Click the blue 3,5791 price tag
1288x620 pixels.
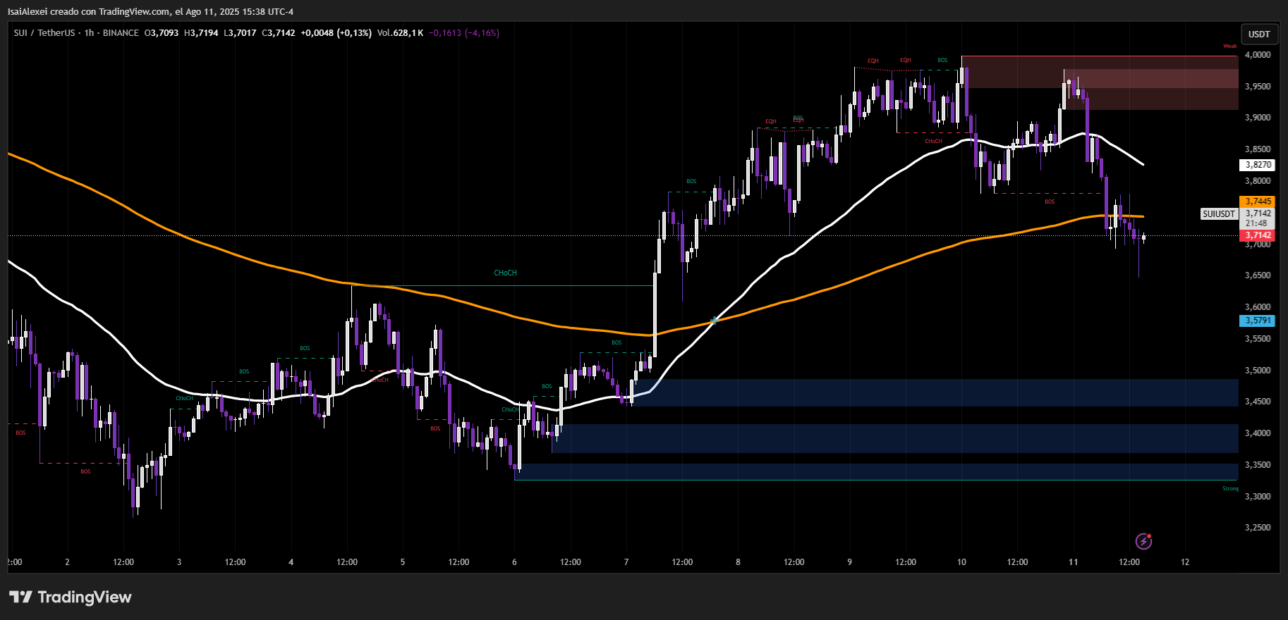tap(1258, 321)
